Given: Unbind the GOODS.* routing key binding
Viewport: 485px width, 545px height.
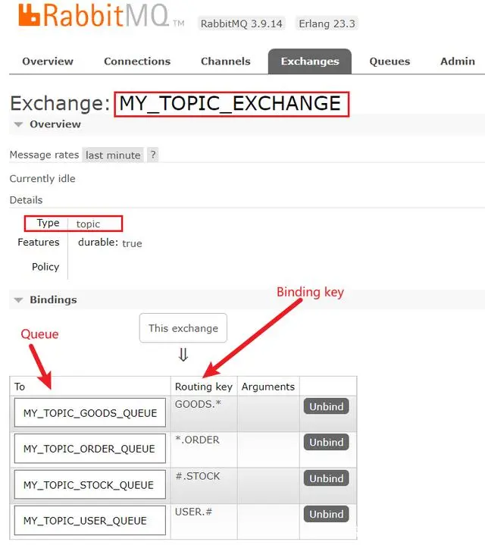Looking at the screenshot, I should click(x=326, y=406).
